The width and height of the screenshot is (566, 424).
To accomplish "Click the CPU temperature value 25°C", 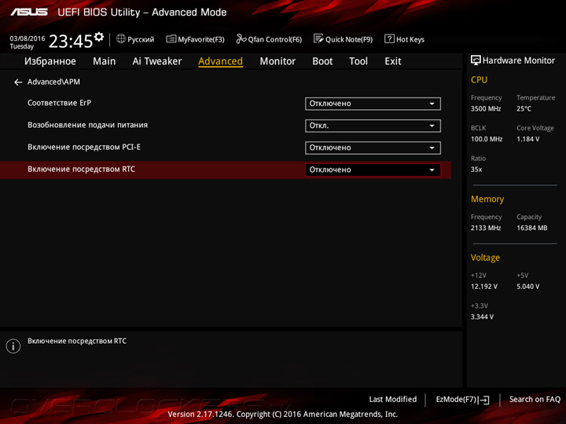I will [x=524, y=108].
